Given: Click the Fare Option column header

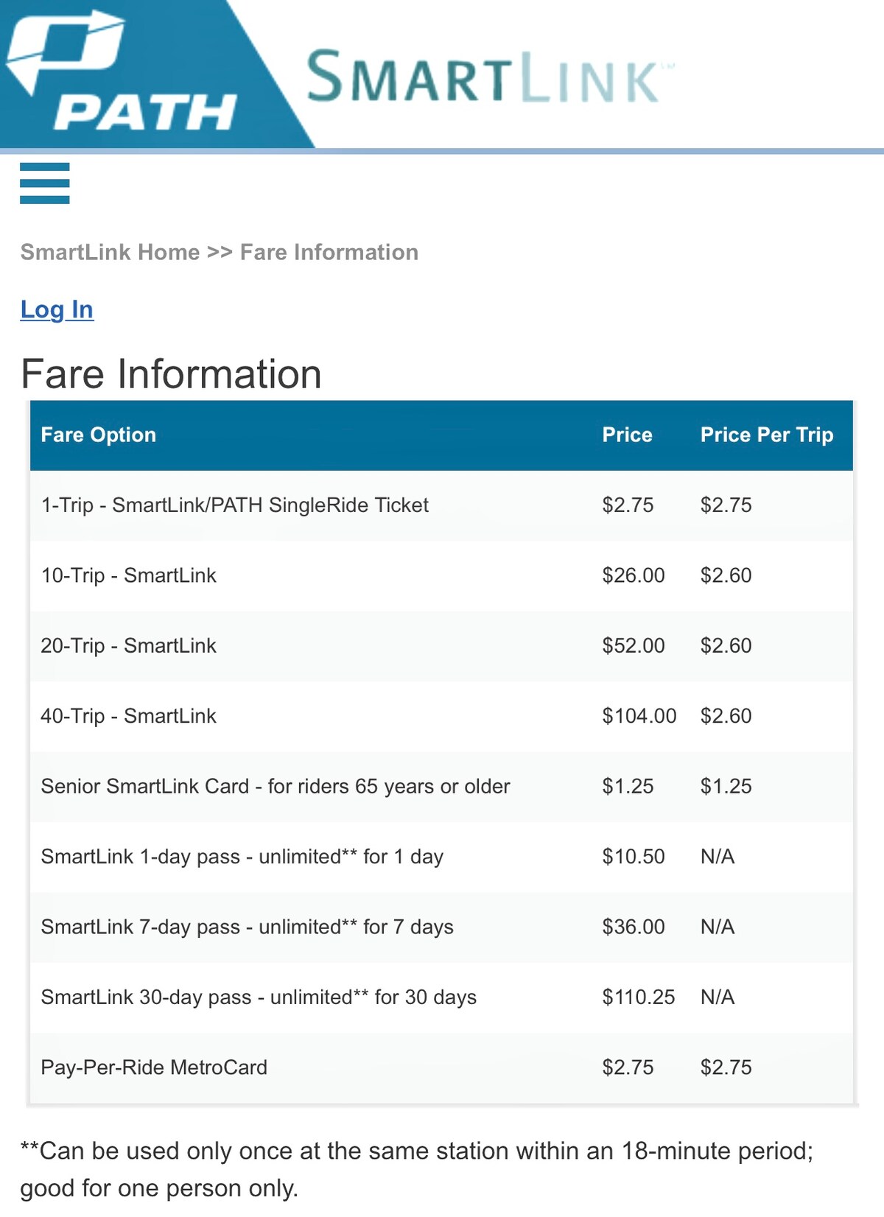Looking at the screenshot, I should (x=99, y=435).
